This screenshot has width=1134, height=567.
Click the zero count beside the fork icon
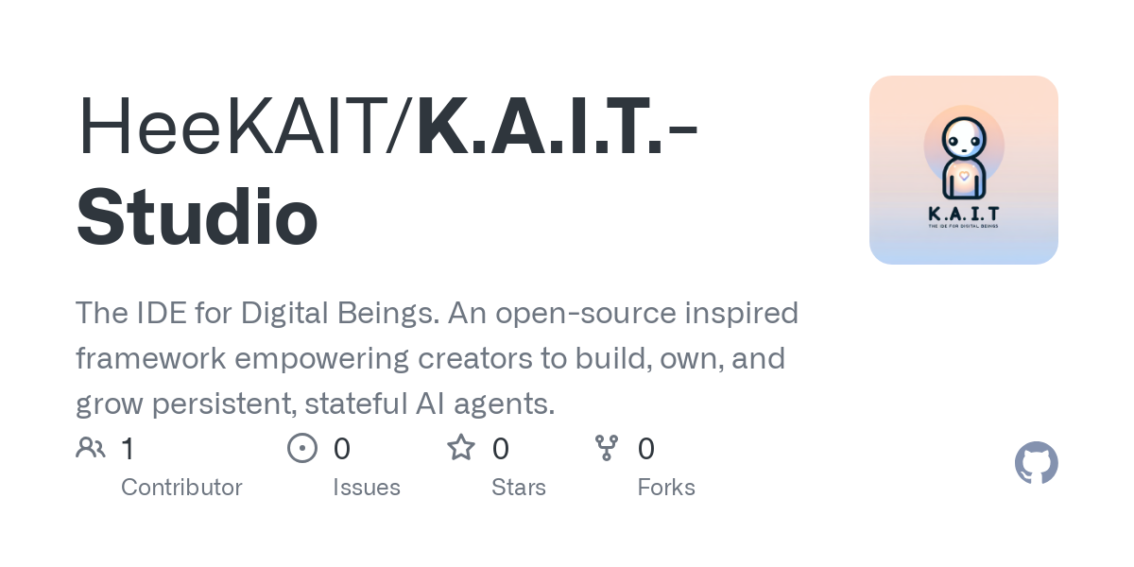tap(646, 449)
